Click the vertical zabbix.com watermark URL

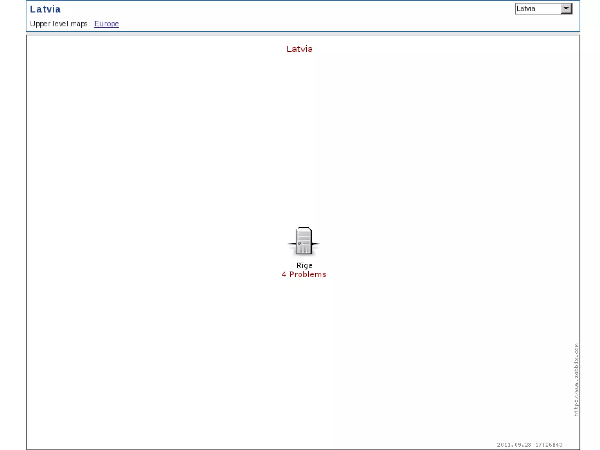pyautogui.click(x=576, y=380)
